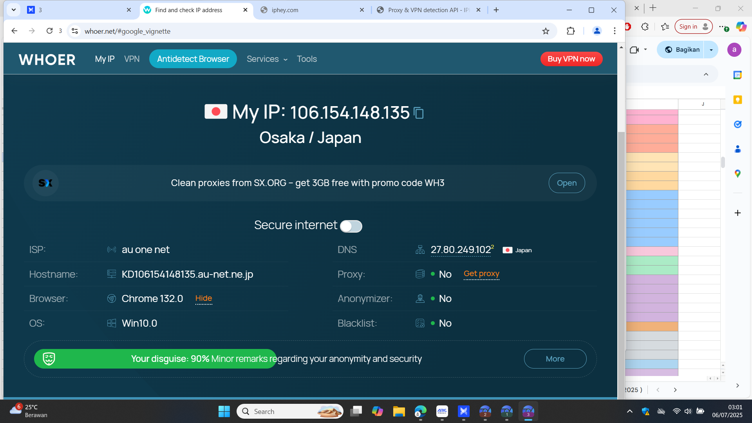Open the Tools menu item
This screenshot has height=423, width=752.
click(x=307, y=59)
